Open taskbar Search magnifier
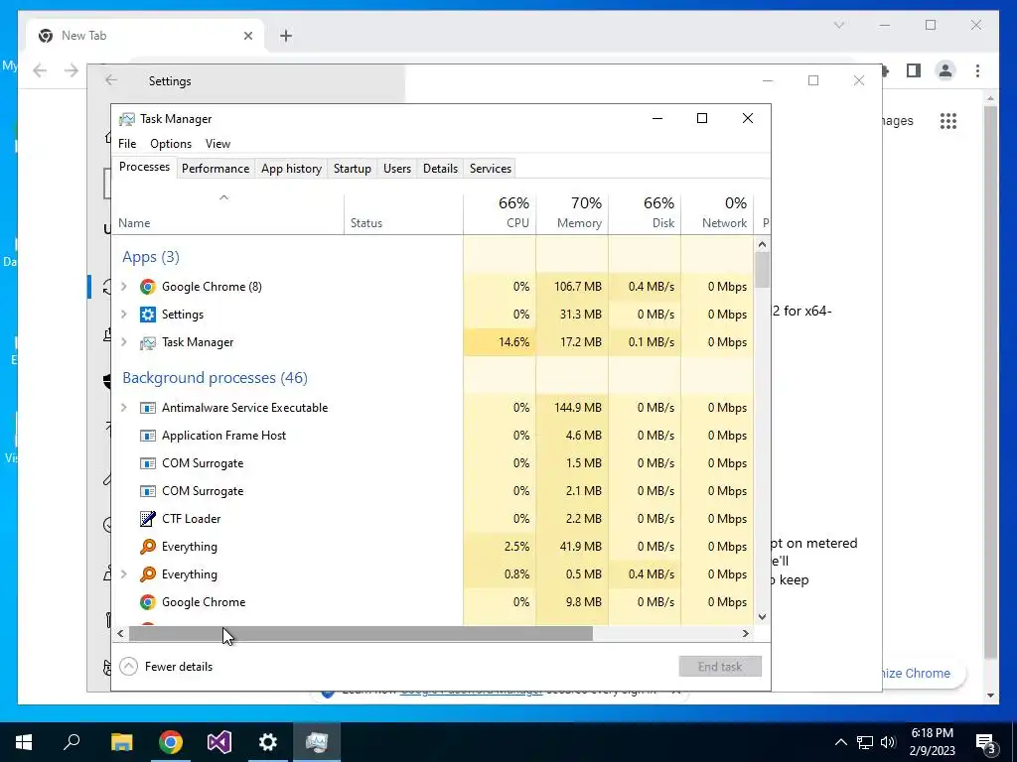The image size is (1017, 762). point(72,742)
